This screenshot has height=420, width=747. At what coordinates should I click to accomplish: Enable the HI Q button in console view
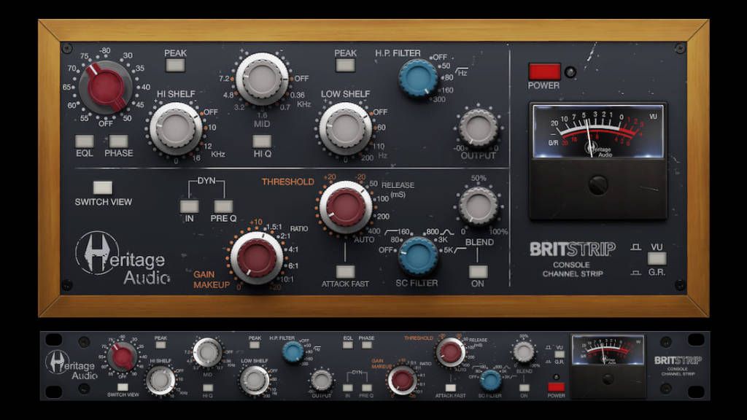click(262, 141)
